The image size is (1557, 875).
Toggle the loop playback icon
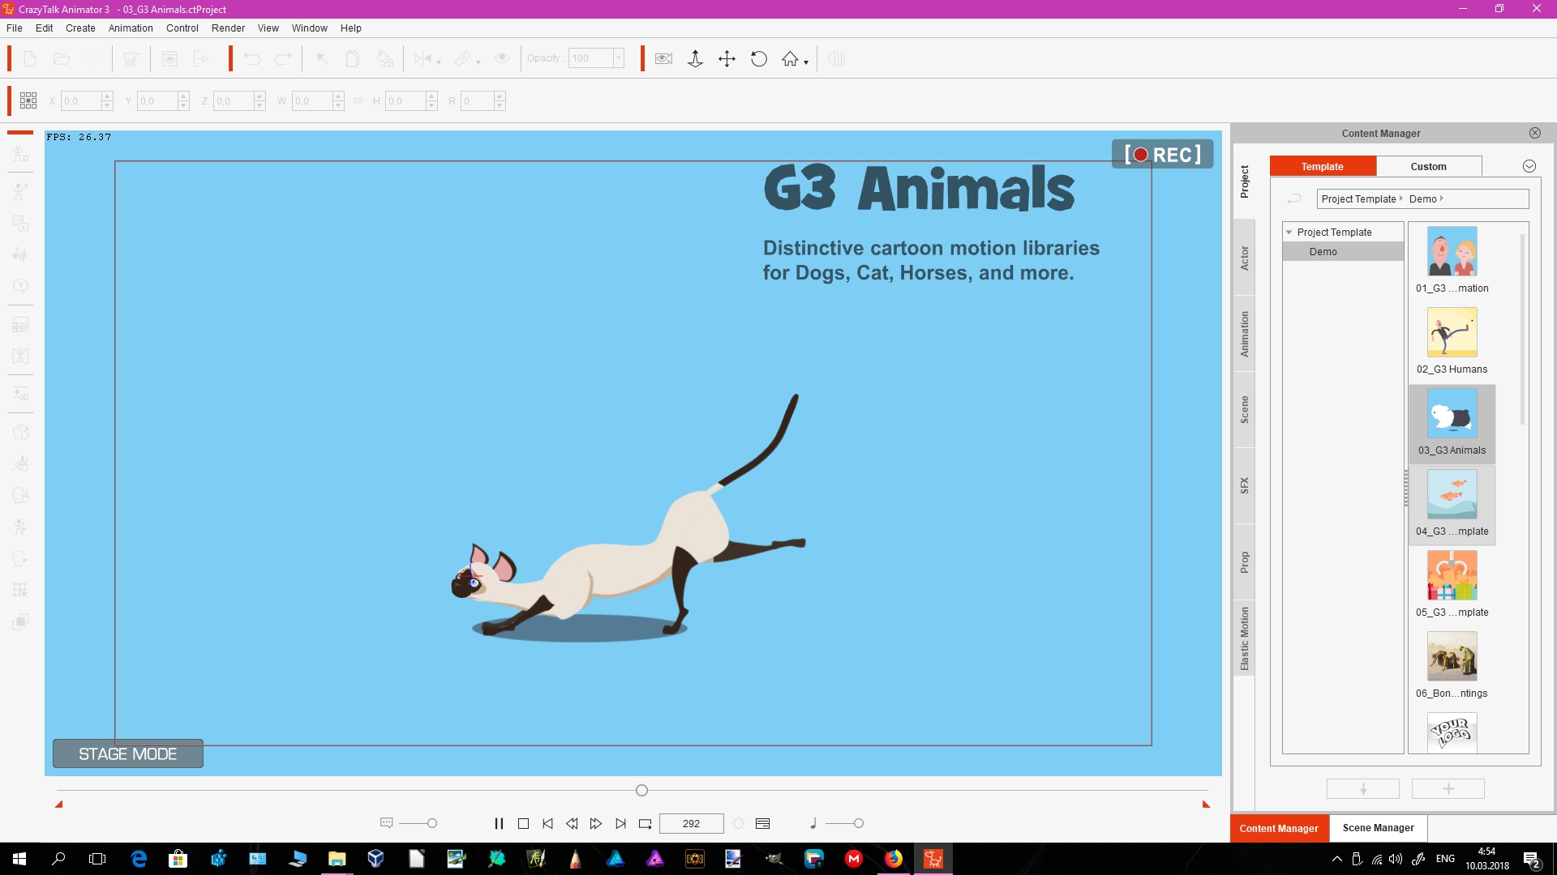click(x=646, y=823)
